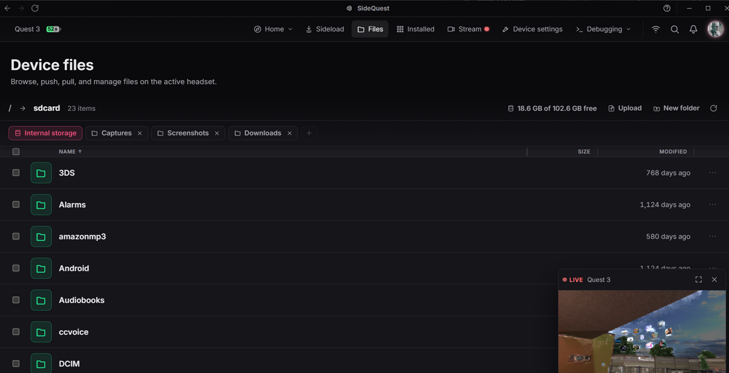Sort files by the Size column
The image size is (729, 373).
click(x=584, y=152)
